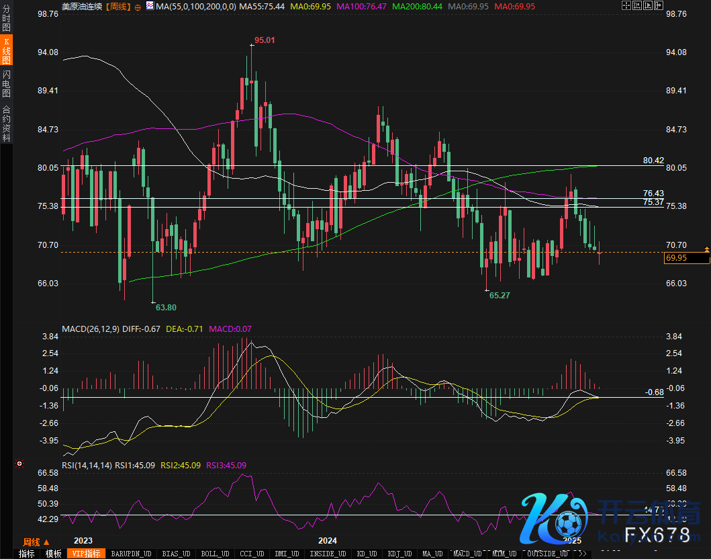The width and height of the screenshot is (711, 559).
Task: Select the VIP指标 tab
Action: (x=87, y=554)
